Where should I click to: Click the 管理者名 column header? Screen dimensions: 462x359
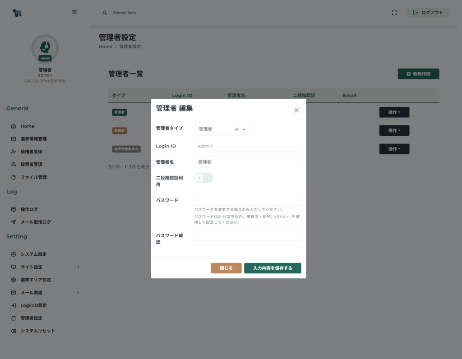236,96
